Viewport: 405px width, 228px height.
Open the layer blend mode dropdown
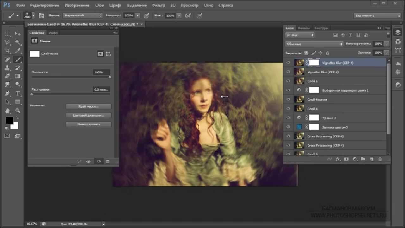(x=314, y=44)
